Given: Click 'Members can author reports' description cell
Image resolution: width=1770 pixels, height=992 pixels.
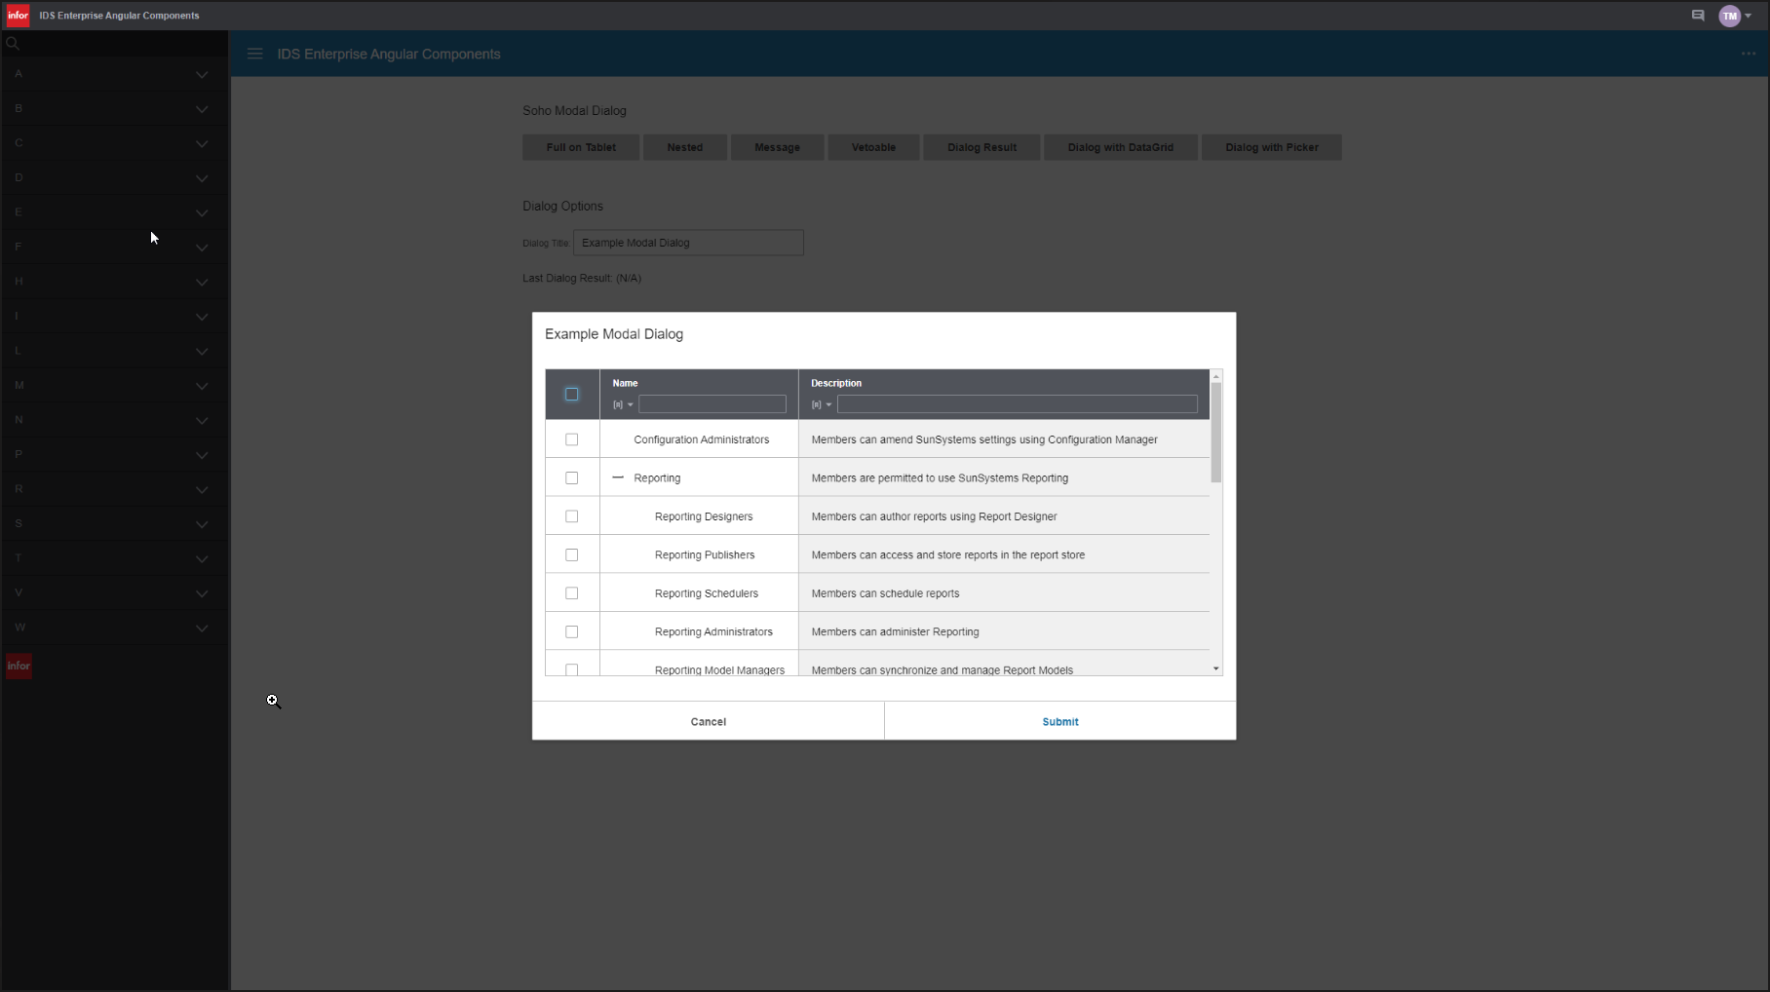Looking at the screenshot, I should click(1004, 516).
